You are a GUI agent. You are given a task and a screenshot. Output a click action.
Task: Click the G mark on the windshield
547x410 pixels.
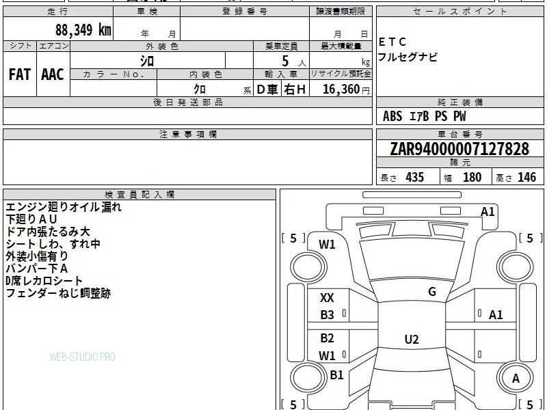coord(432,292)
